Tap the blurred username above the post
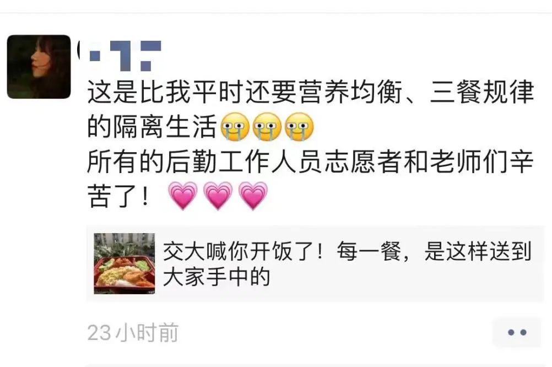 pos(120,56)
